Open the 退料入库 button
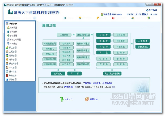 point(66,56)
